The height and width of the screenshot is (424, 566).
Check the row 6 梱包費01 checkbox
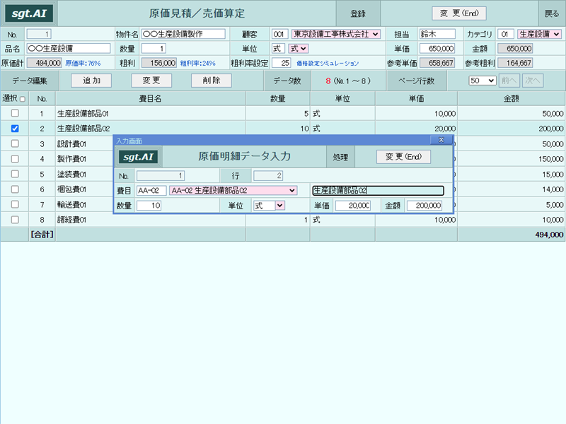tap(15, 189)
